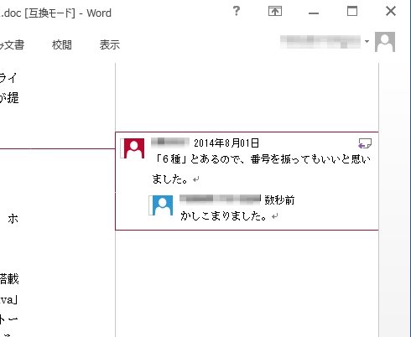Expand the account name dropdown arrow
Image resolution: width=411 pixels, height=337 pixels.
click(x=367, y=42)
